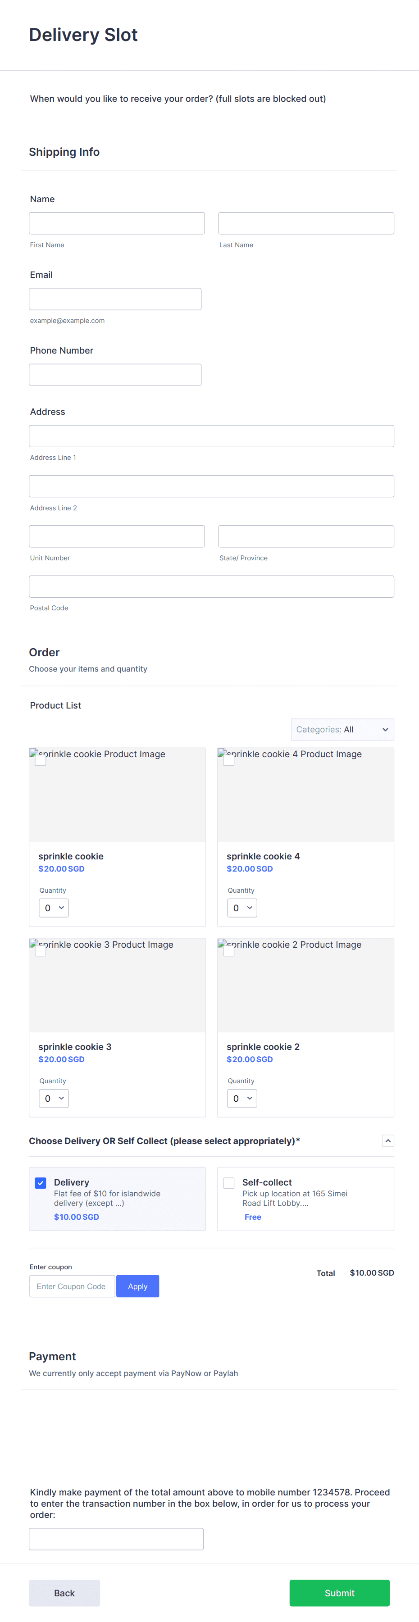Viewport: 419px width, 1622px height.
Task: Click the Email input field
Action: [115, 299]
